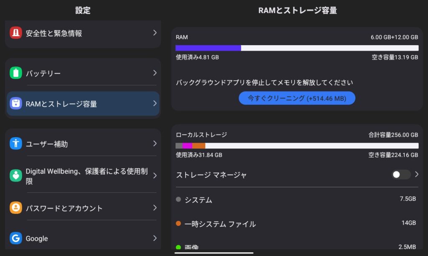Image resolution: width=428 pixels, height=256 pixels.
Task: Tap the 空き容量224.16 GB text
Action: pyautogui.click(x=393, y=155)
